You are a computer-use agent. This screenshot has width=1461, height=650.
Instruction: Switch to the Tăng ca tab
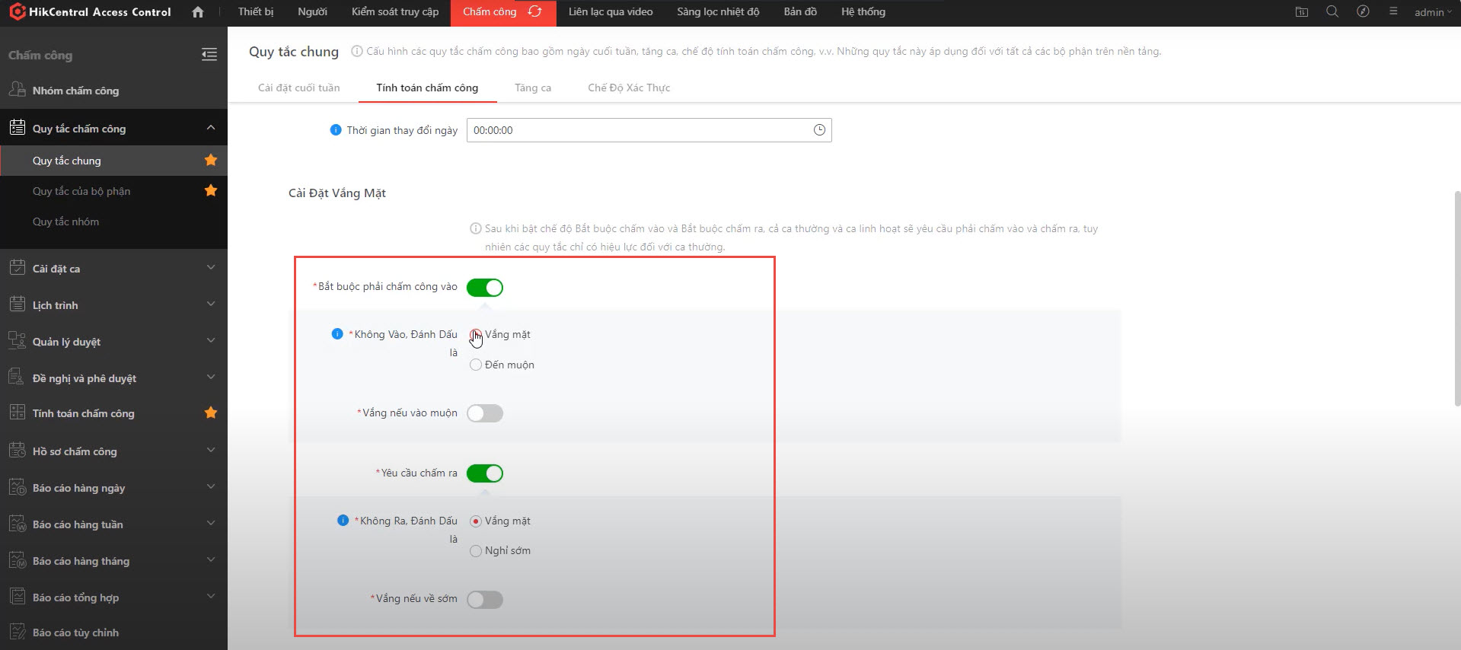[x=533, y=88]
